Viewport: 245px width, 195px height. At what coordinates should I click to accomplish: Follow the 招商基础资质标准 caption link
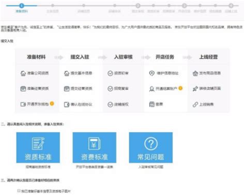(x=38, y=167)
